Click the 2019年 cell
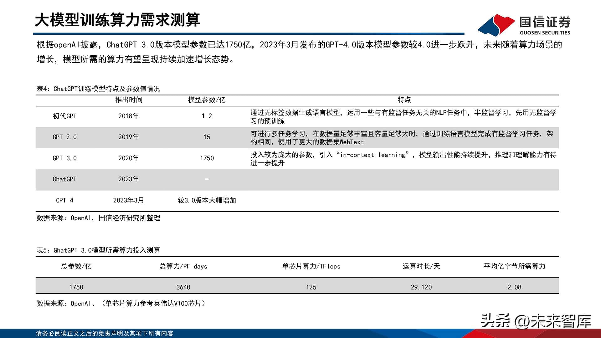The width and height of the screenshot is (601, 338). pos(129,137)
